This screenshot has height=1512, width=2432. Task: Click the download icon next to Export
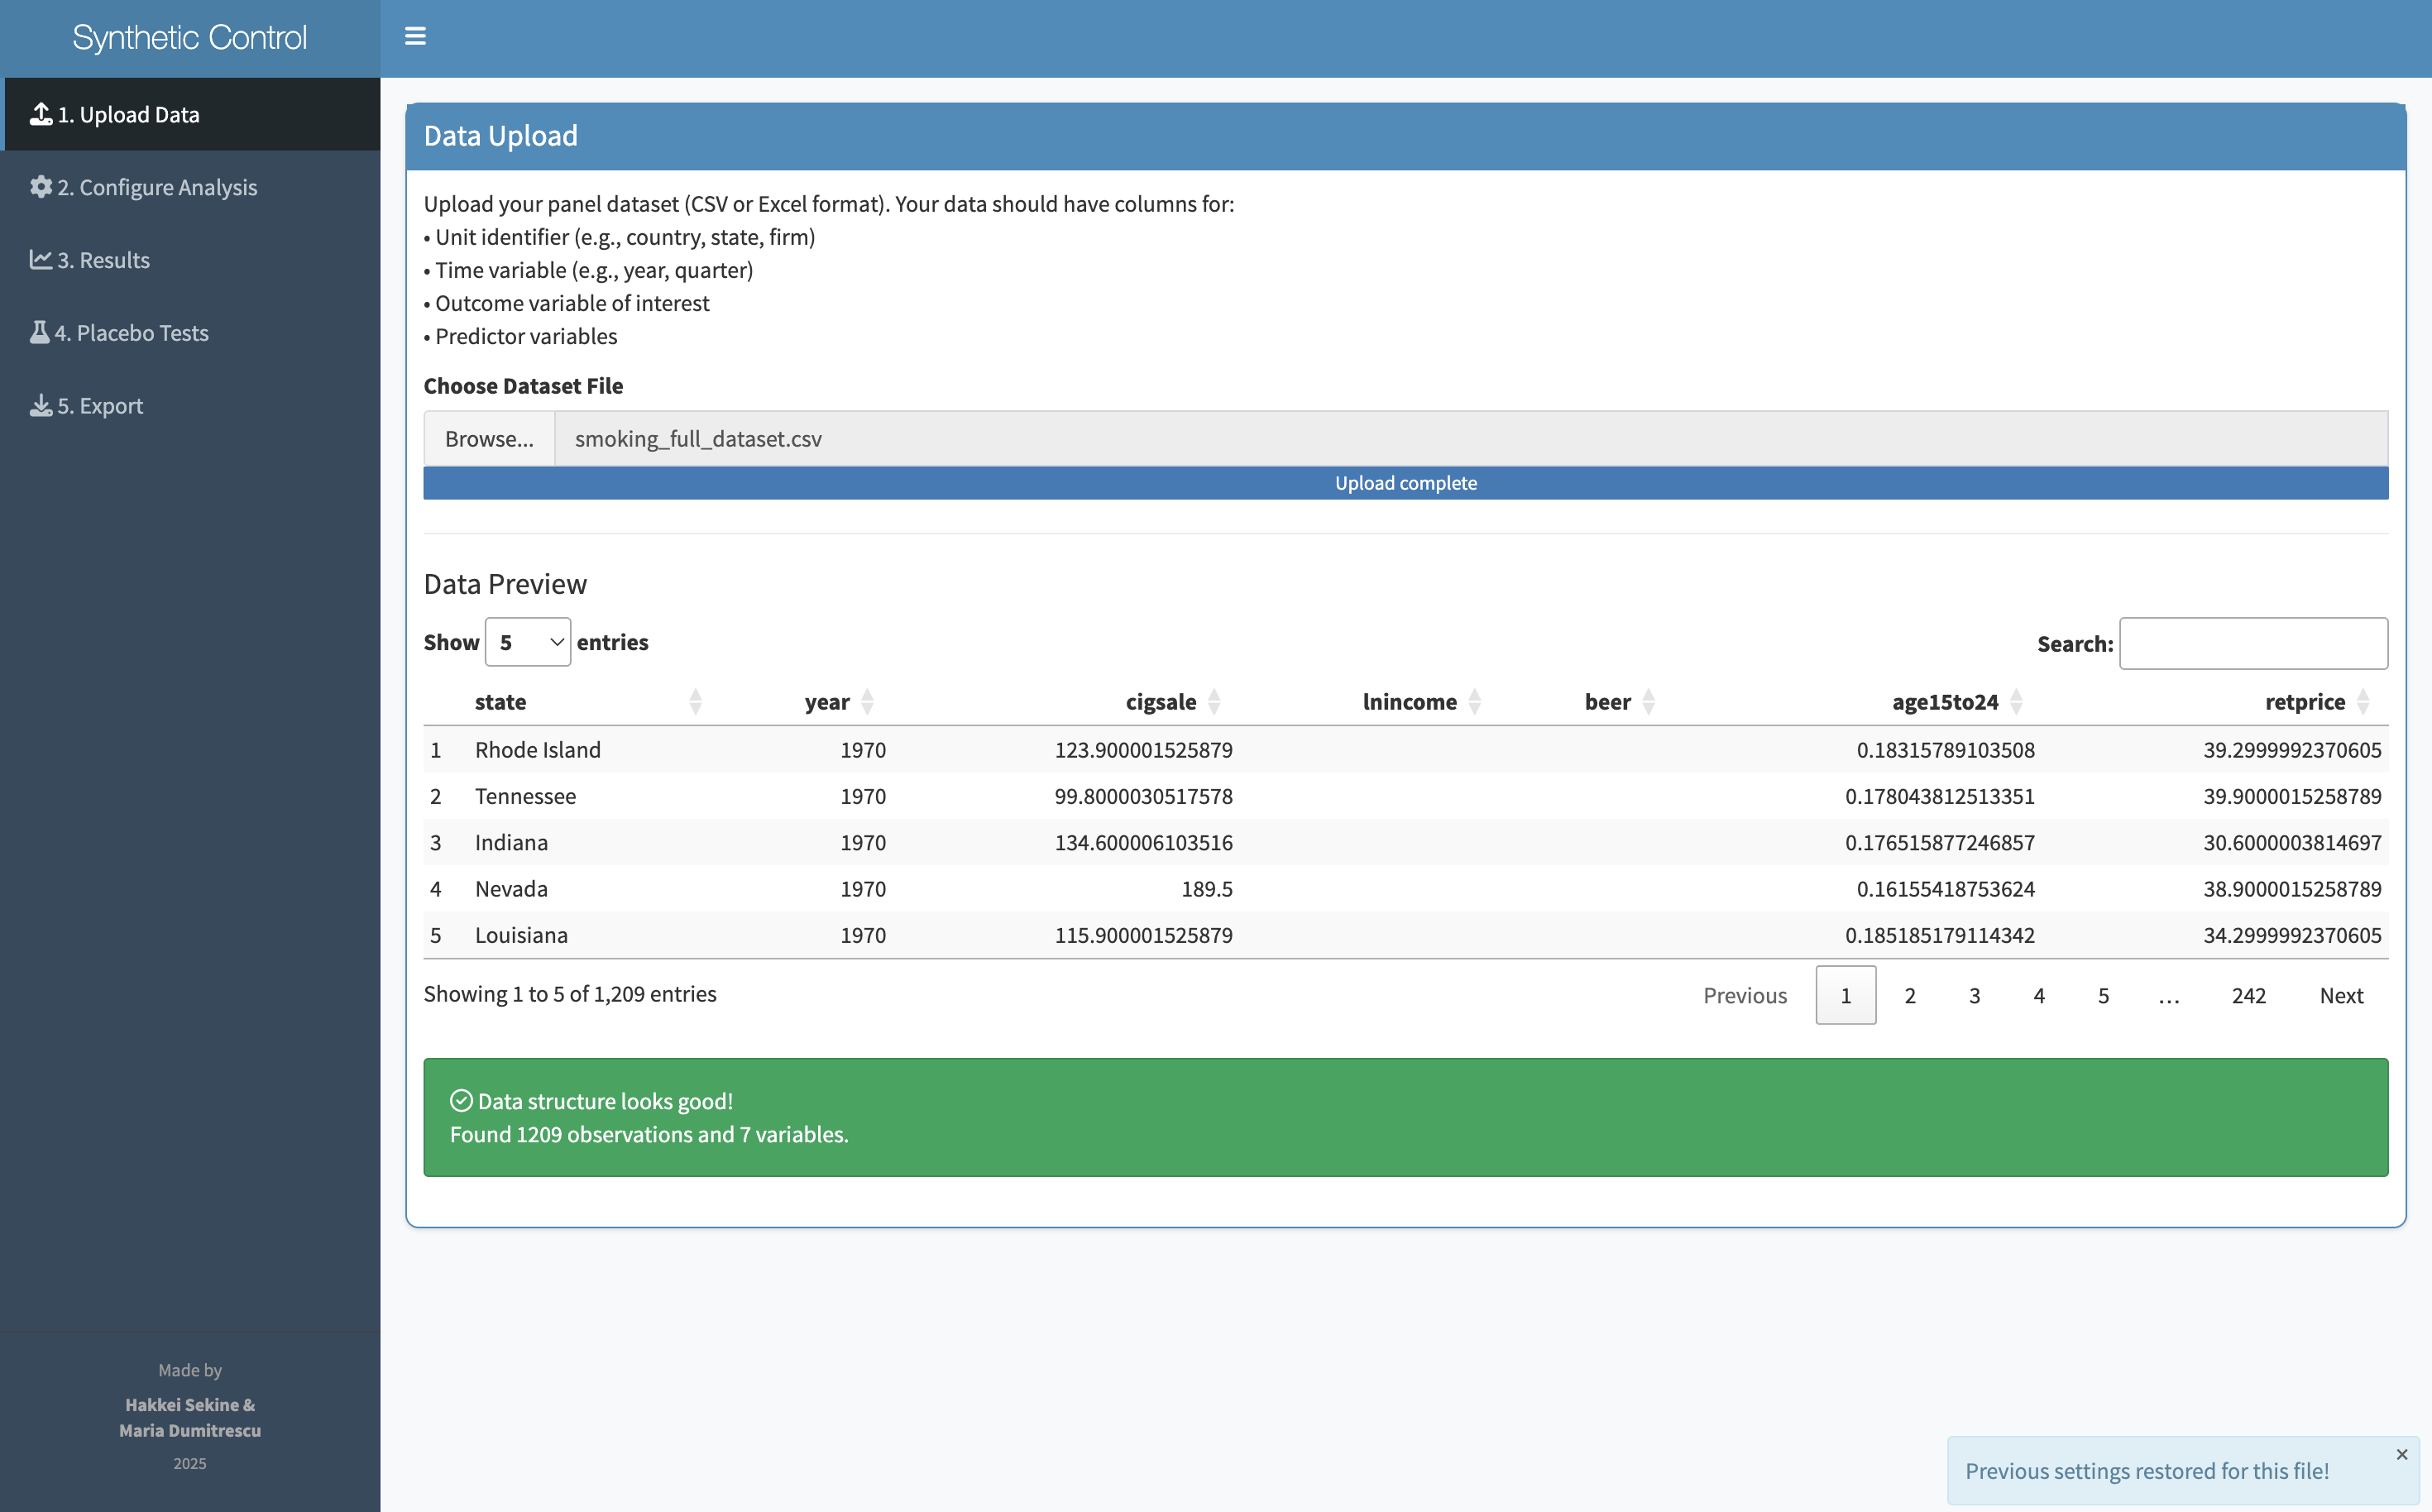[40, 404]
